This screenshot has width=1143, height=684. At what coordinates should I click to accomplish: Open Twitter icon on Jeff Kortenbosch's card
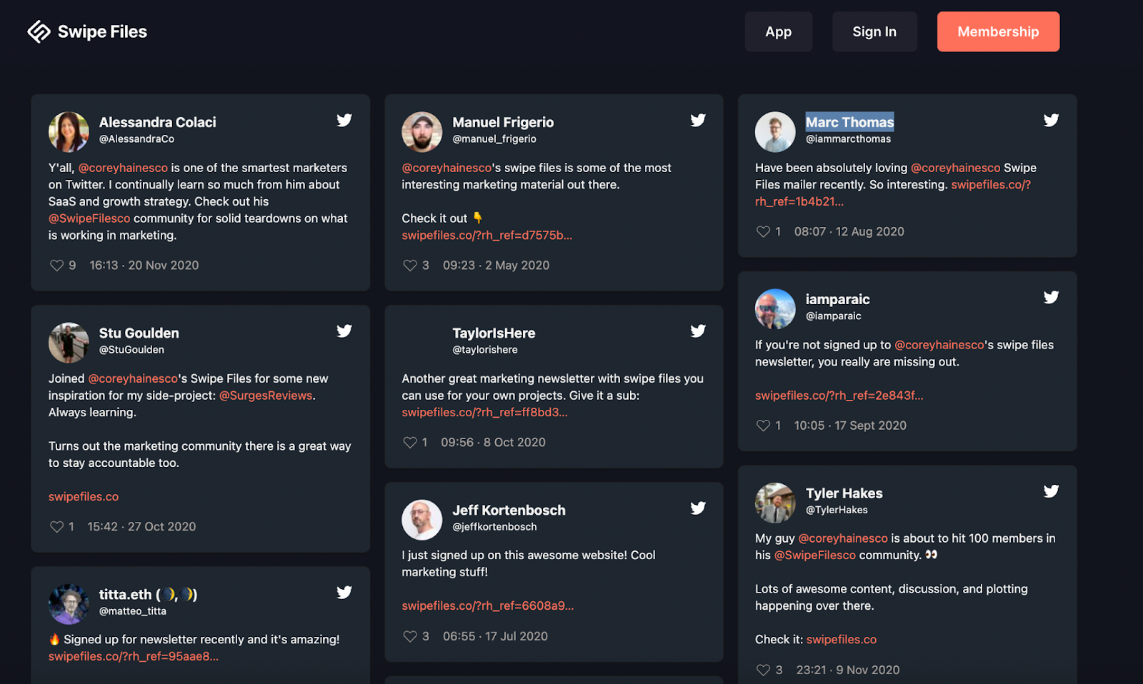click(x=698, y=508)
